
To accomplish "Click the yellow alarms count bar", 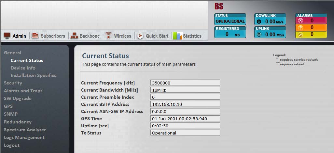I will [311, 34].
